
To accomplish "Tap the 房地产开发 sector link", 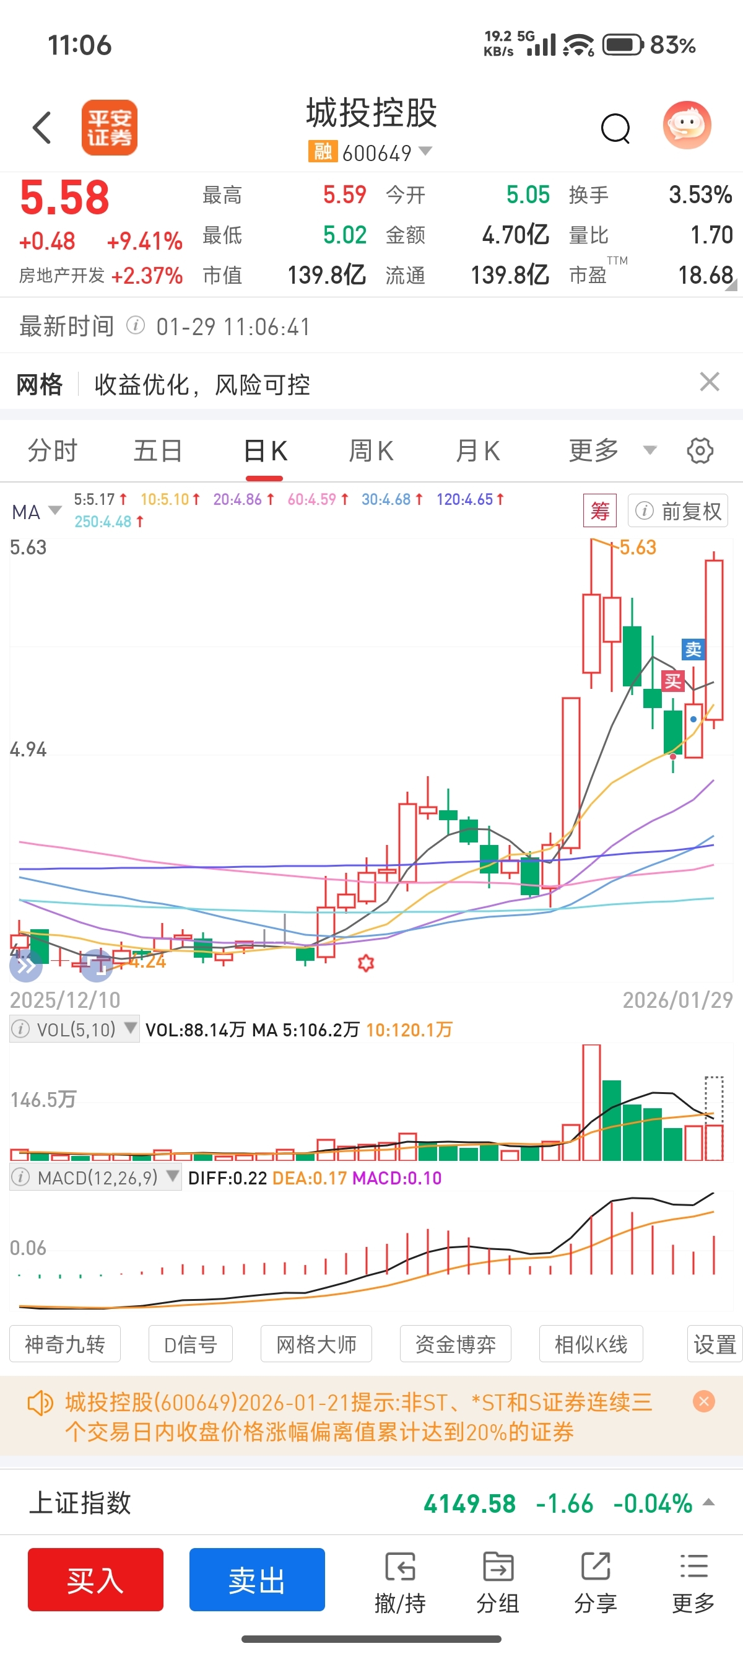I will point(61,276).
